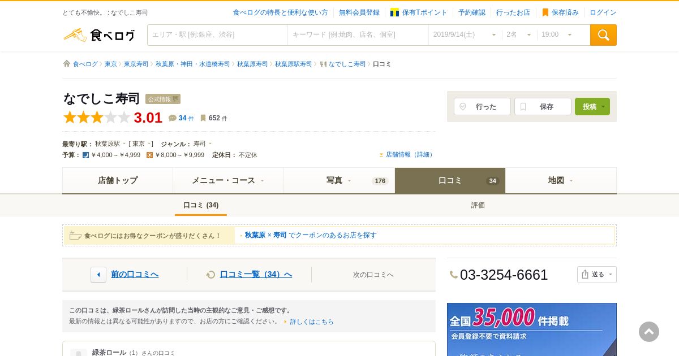679x356 pixels.
Task: Expand the 秋葉原駅 station dropdown arrow
Action: click(x=124, y=144)
